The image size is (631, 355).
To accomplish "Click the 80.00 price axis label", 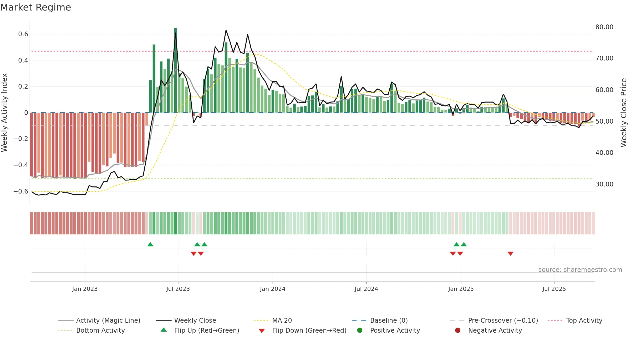I will click(604, 27).
